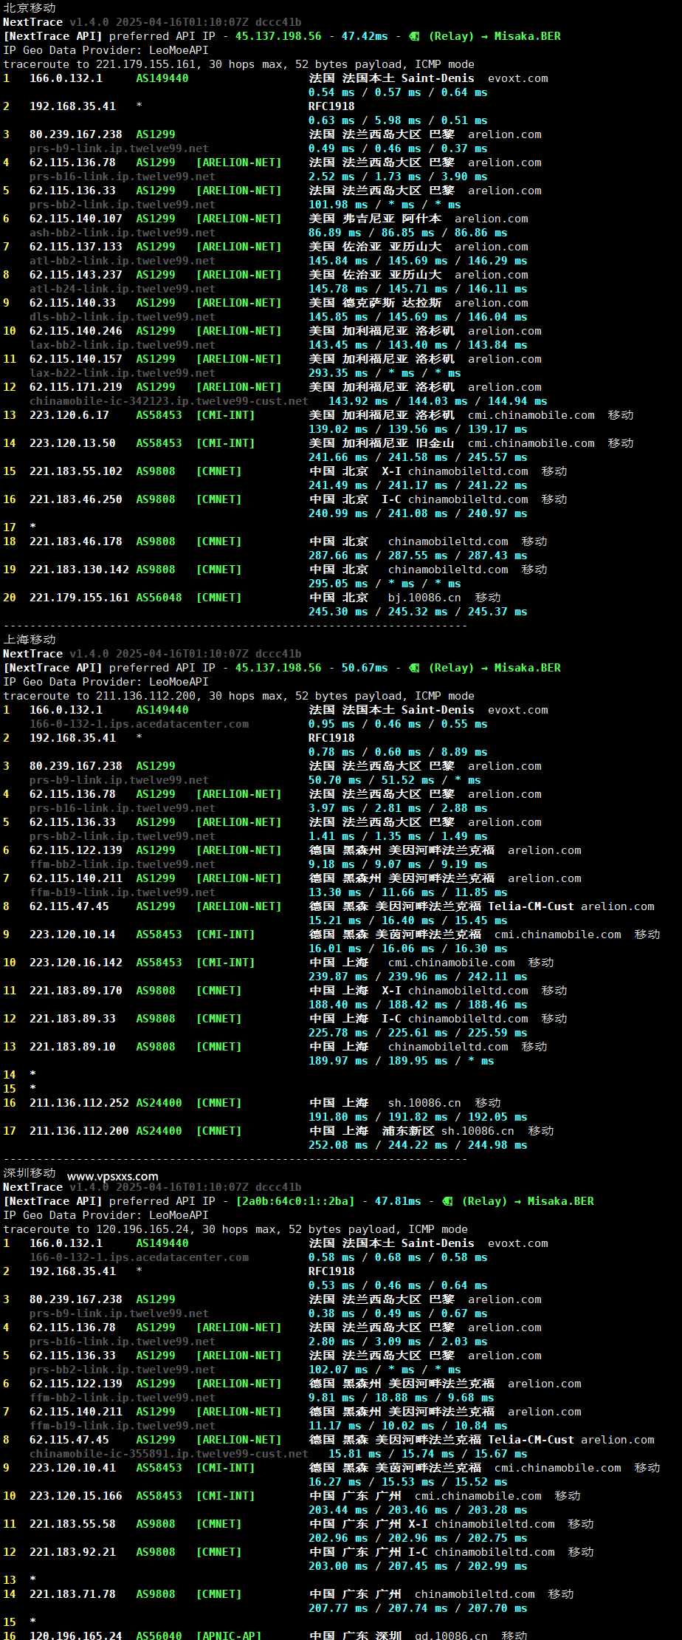Image resolution: width=682 pixels, height=1640 pixels.
Task: Click hostname lax-bb2-link.ip.twelve99.net
Action: [x=123, y=345]
